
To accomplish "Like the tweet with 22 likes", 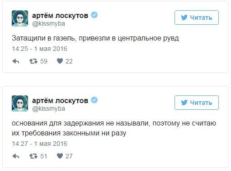I will tap(60, 61).
